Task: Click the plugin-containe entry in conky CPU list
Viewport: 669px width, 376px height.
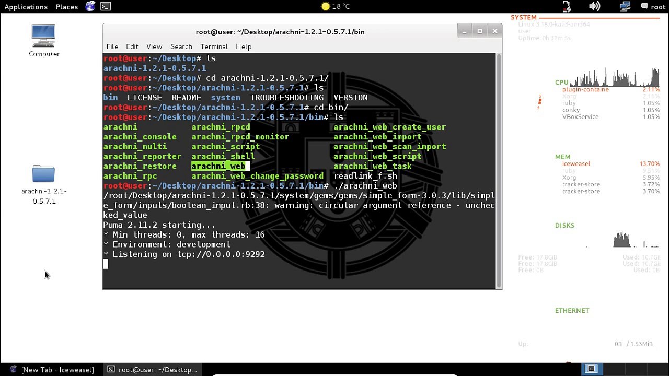Action: [x=585, y=90]
